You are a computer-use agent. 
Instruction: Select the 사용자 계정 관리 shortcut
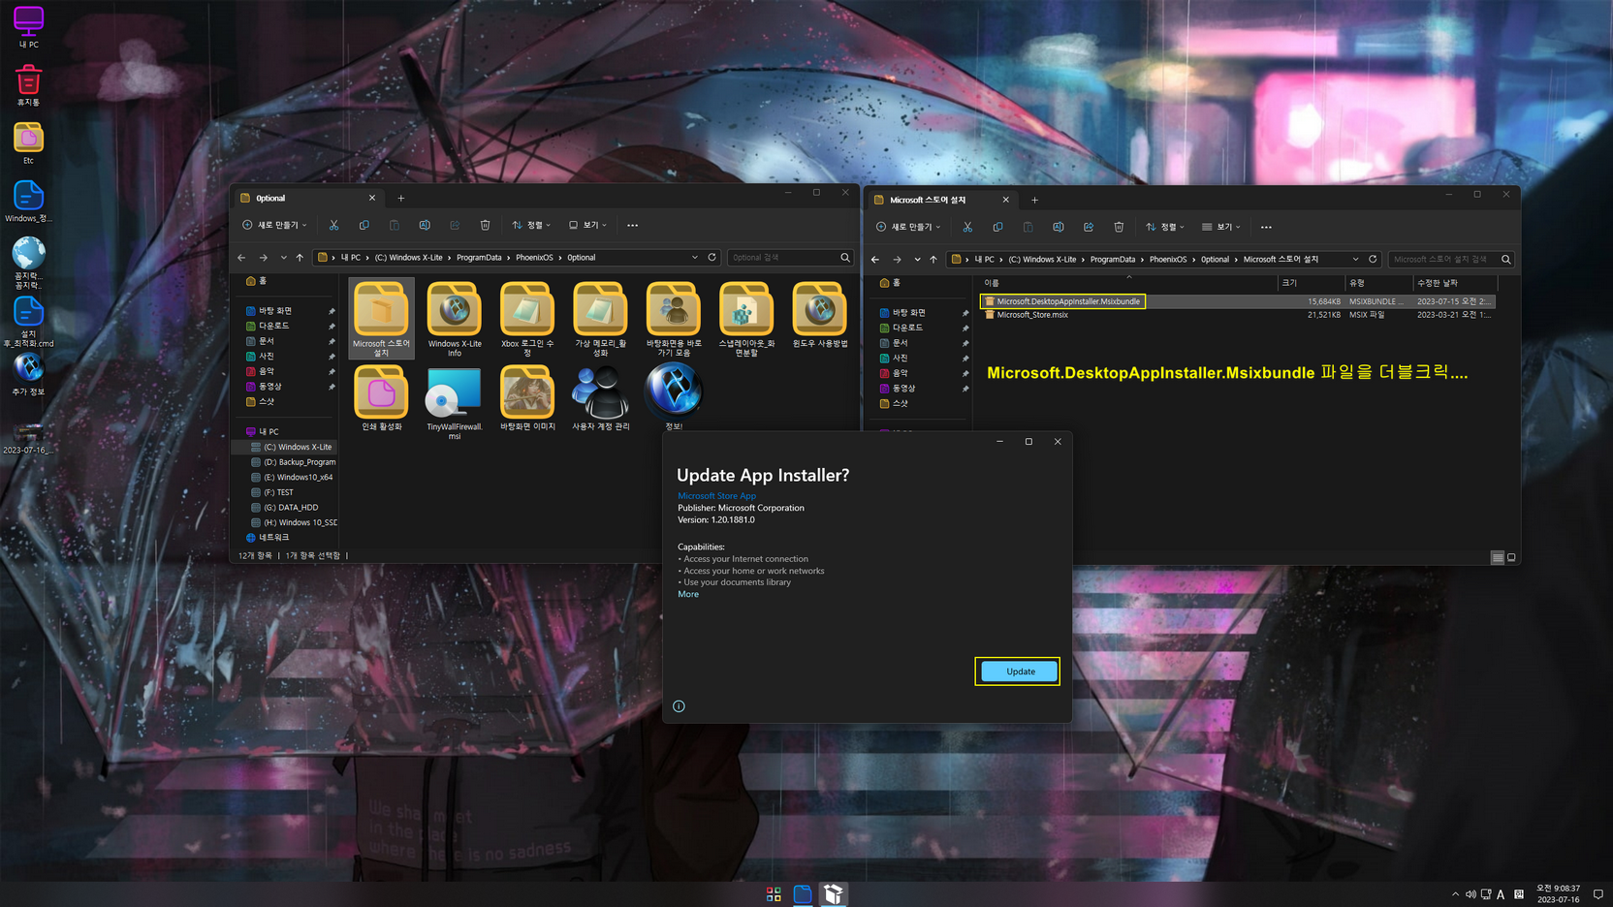(x=600, y=398)
